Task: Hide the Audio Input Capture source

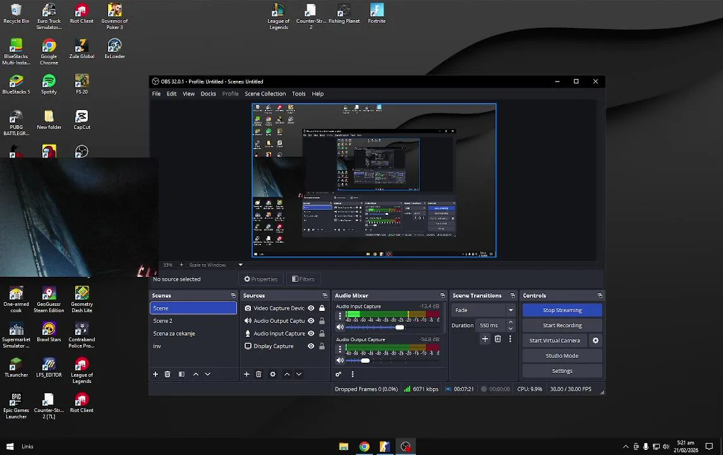Action: click(x=311, y=333)
